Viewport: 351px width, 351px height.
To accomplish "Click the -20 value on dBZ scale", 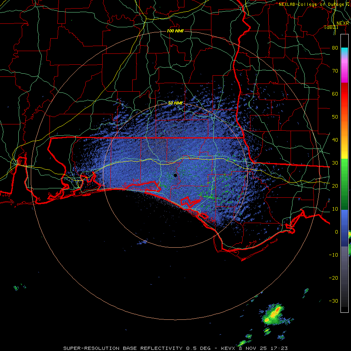I will (x=333, y=278).
